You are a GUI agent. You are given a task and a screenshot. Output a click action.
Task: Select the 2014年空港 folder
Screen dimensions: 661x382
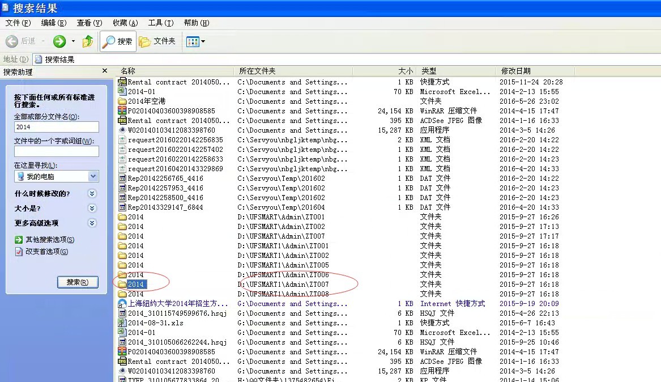click(146, 101)
